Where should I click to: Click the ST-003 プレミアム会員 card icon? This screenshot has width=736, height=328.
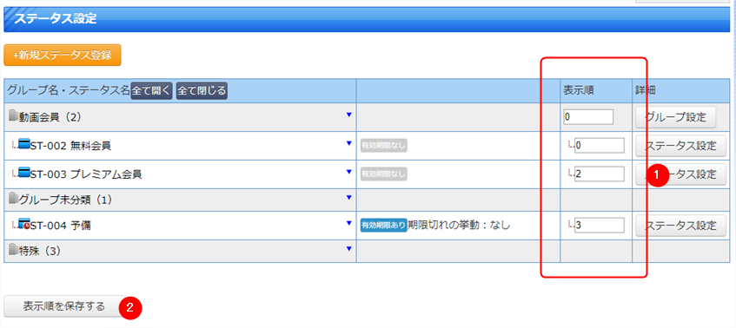pos(24,174)
